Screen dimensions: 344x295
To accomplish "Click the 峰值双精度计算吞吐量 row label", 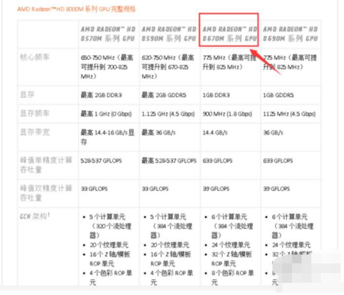I will click(46, 193).
